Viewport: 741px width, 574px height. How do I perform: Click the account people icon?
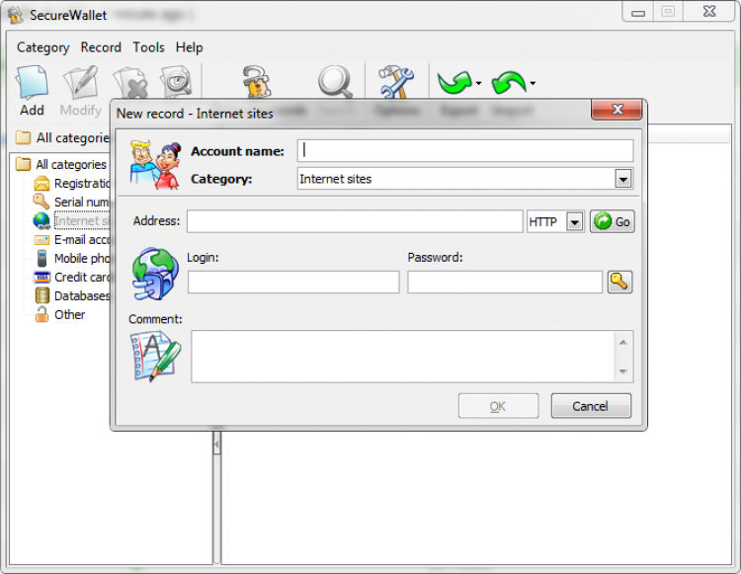click(155, 164)
